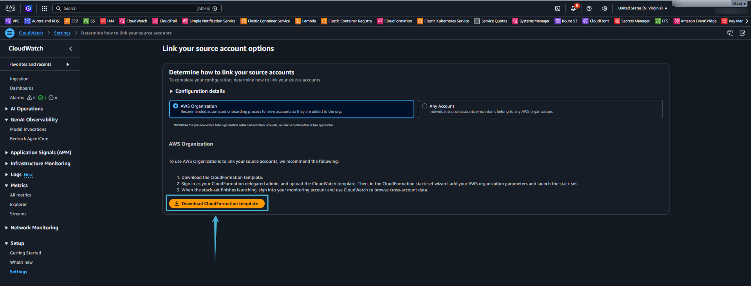Open the services grid menu icon
The height and width of the screenshot is (286, 751).
pyautogui.click(x=44, y=8)
